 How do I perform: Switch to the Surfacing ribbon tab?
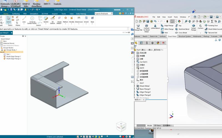point(16,14)
